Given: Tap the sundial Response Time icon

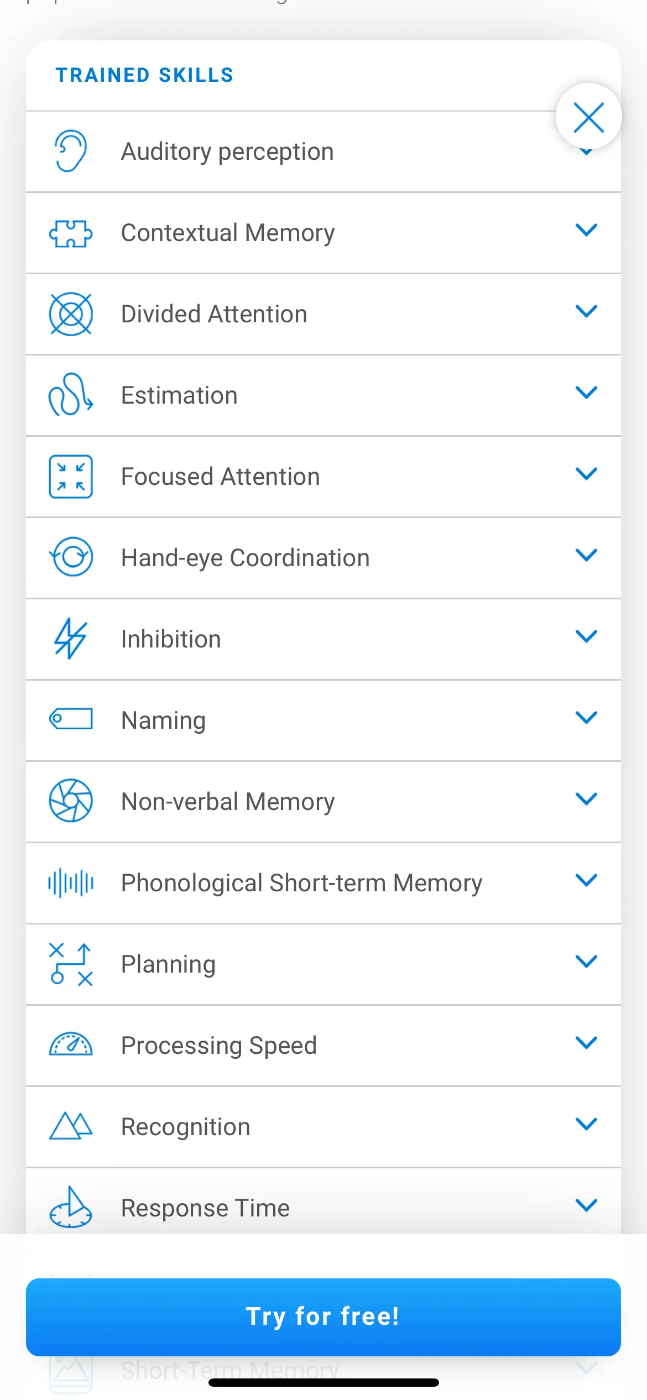Looking at the screenshot, I should point(71,1208).
